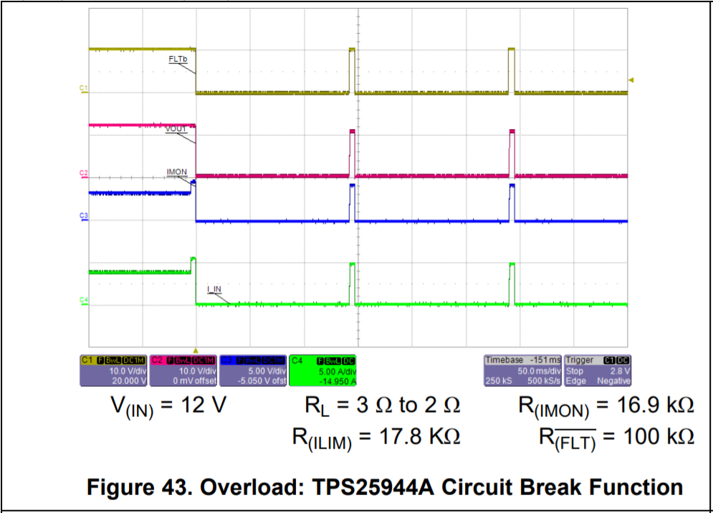Select the VOUT trace label

176,129
